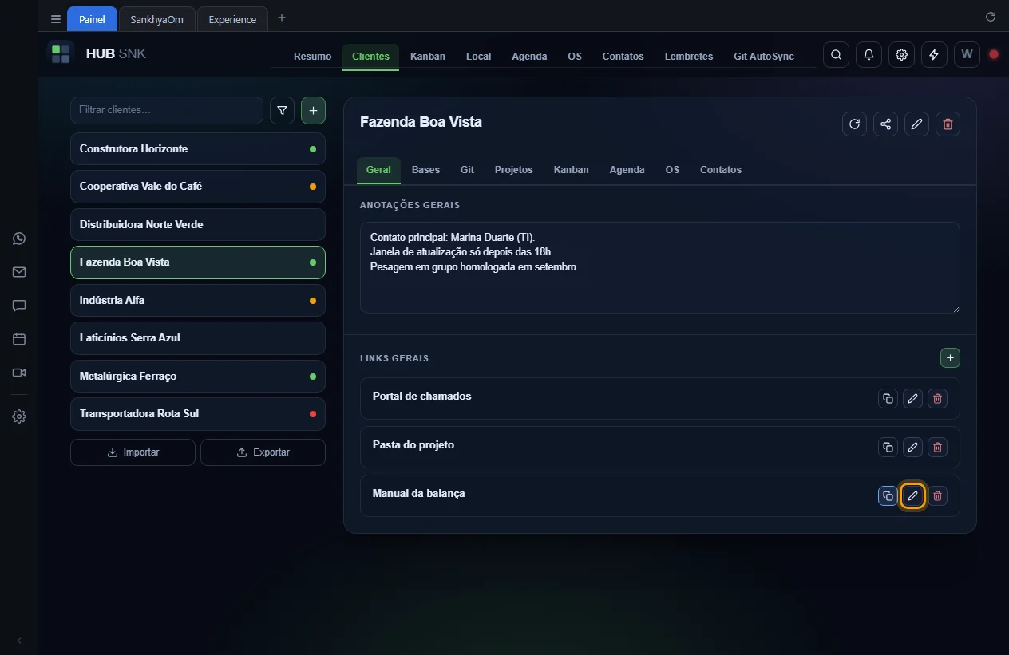Image resolution: width=1009 pixels, height=655 pixels.
Task: Delete the Portal de chamados link
Action: [x=937, y=399]
